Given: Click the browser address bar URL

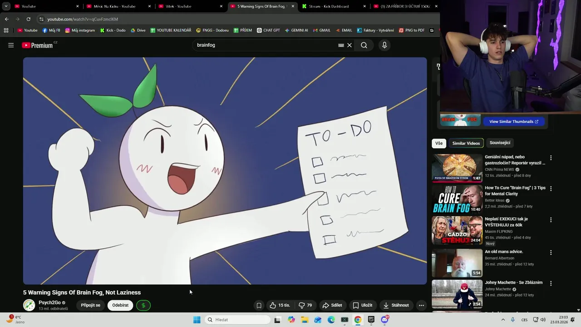Looking at the screenshot, I should (83, 19).
